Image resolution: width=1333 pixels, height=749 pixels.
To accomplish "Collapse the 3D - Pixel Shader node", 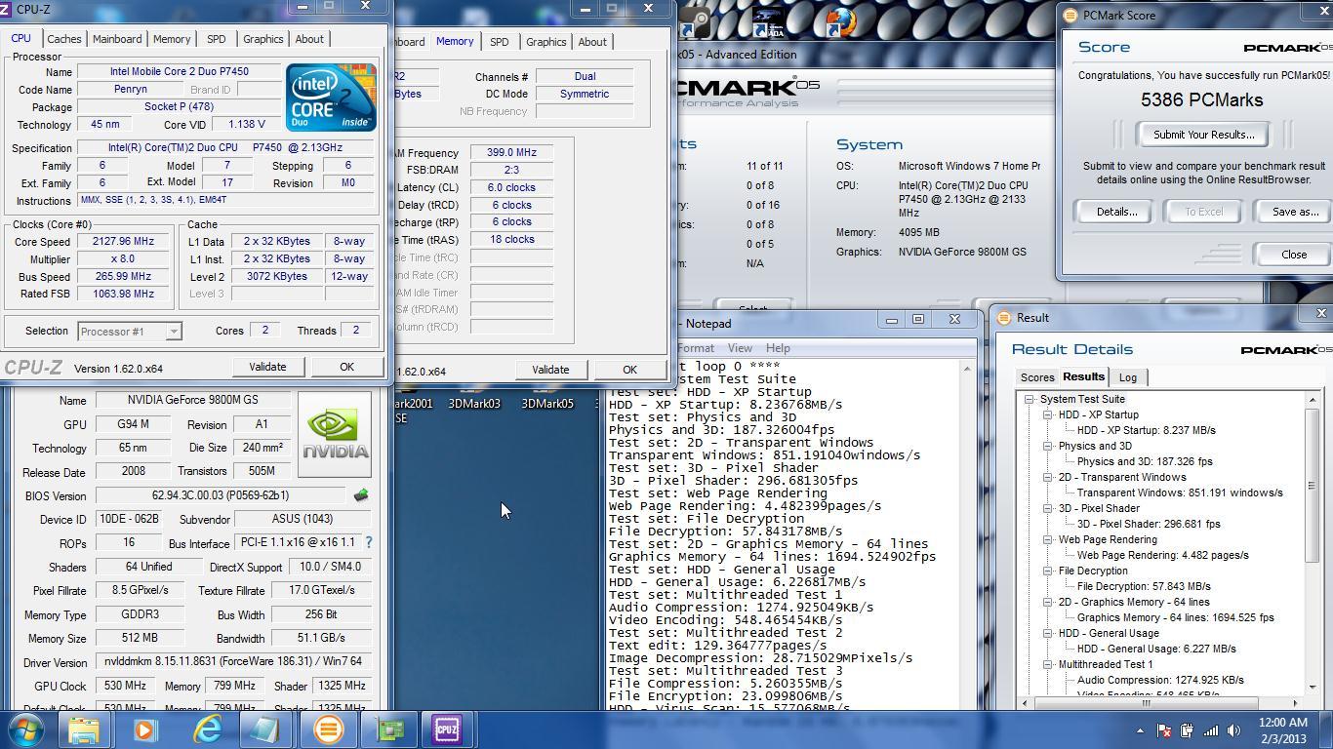I will (1047, 508).
